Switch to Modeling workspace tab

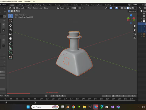click(20, 5)
